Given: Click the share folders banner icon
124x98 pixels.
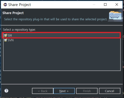Looking at the screenshot, I should pyautogui.click(x=115, y=15).
